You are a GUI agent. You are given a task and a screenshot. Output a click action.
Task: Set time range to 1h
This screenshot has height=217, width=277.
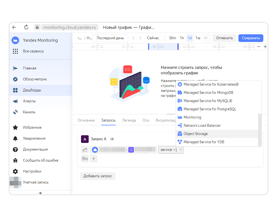pyautogui.click(x=182, y=38)
